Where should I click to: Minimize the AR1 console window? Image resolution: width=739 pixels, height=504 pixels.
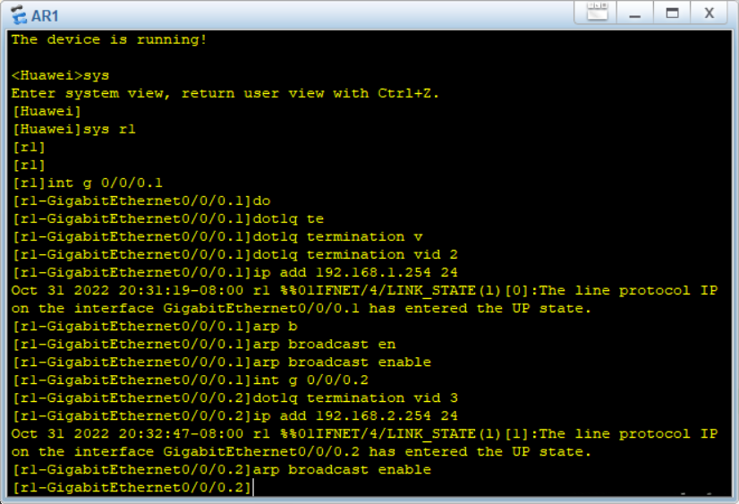634,13
